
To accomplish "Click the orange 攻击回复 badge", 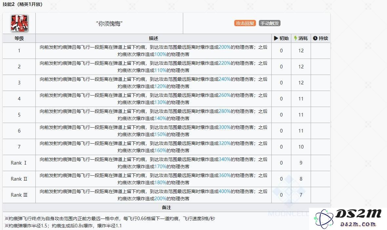I will [244, 23].
